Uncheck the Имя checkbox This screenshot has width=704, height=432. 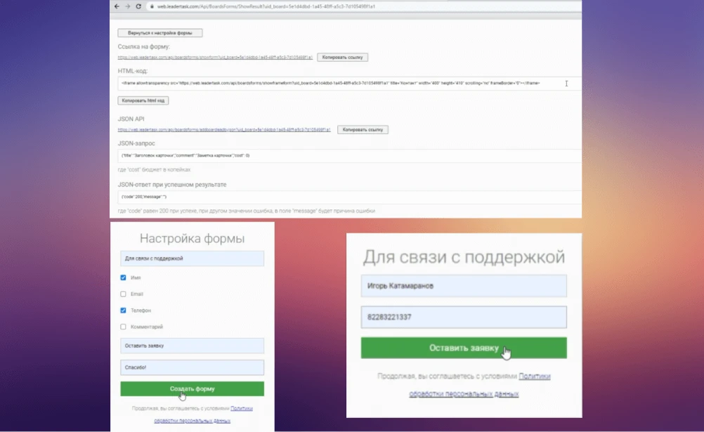tap(124, 277)
